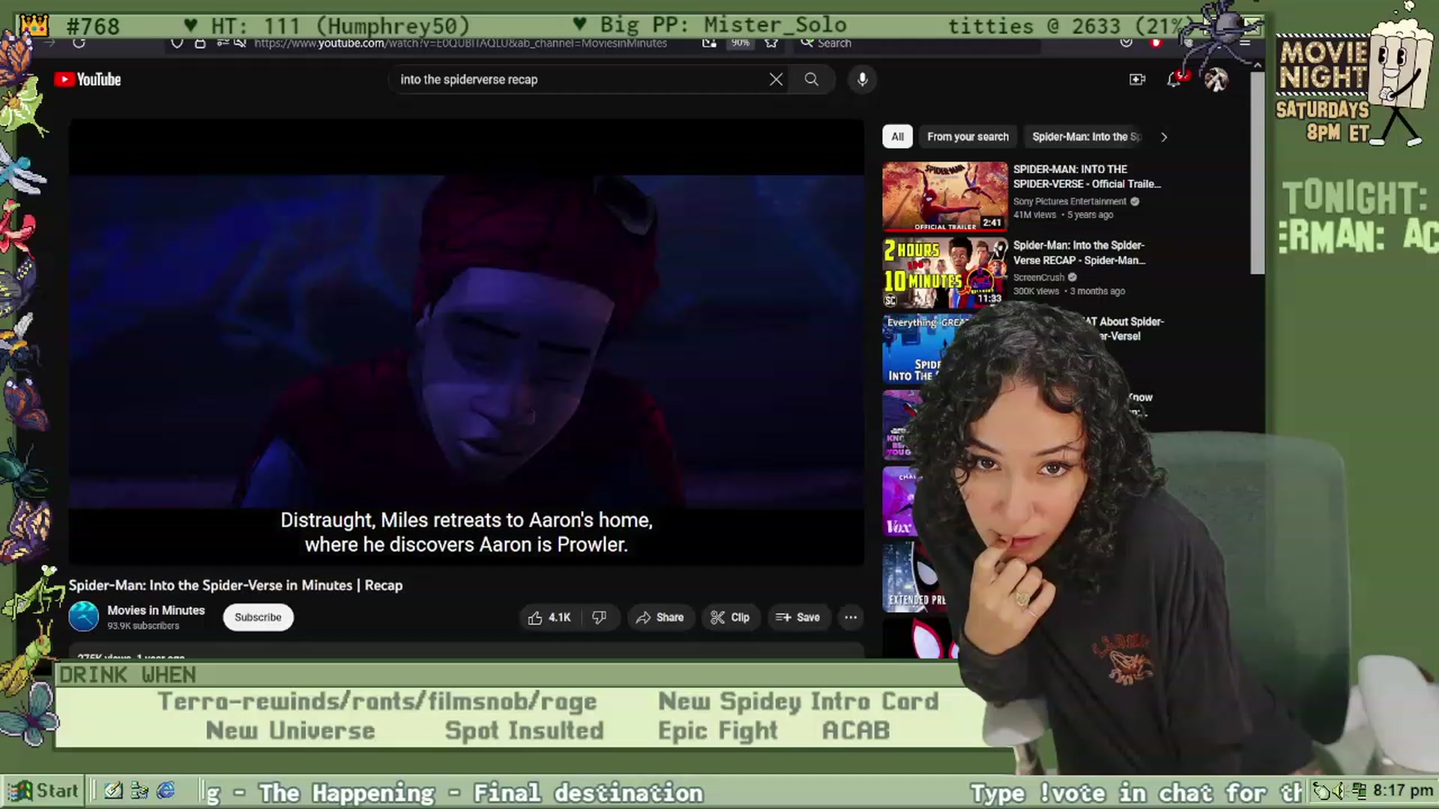1439x809 pixels.
Task: Open ScreenCrush channel link
Action: (x=1039, y=277)
